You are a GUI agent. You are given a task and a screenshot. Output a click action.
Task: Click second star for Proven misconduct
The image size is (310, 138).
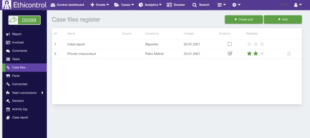click(x=256, y=54)
